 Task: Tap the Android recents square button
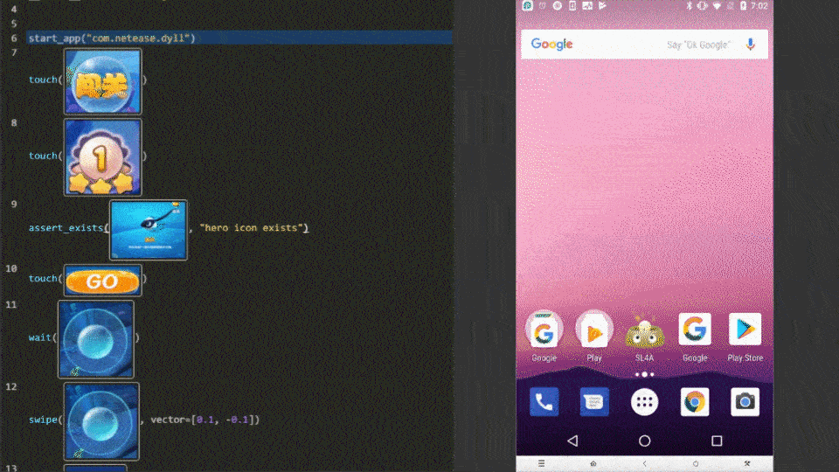point(717,441)
